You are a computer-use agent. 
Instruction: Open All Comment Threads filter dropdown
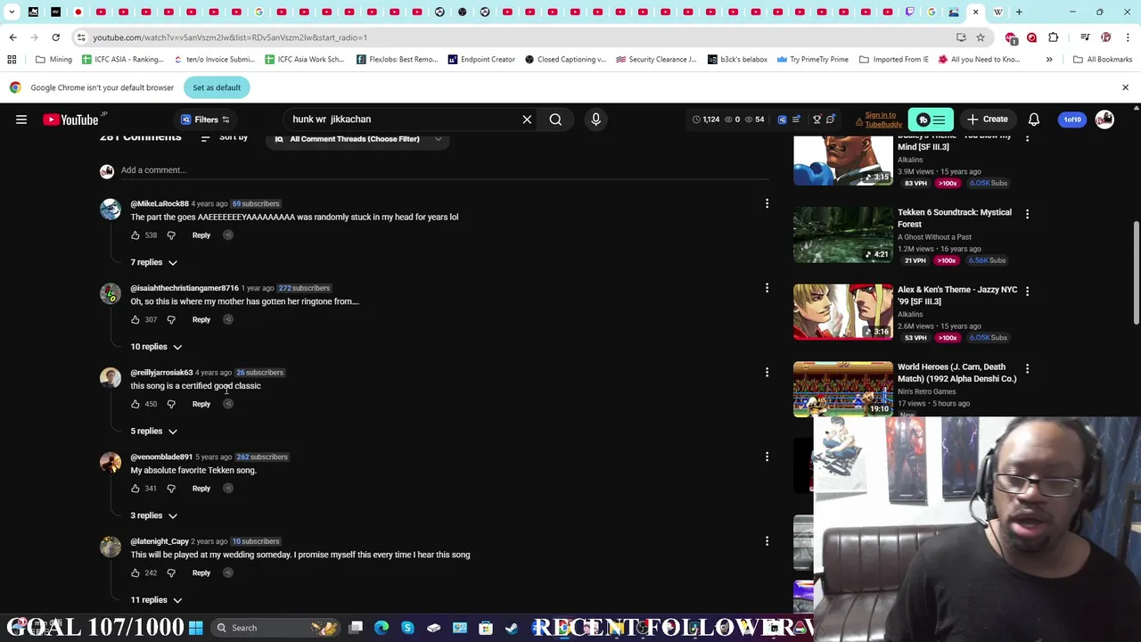pos(357,139)
